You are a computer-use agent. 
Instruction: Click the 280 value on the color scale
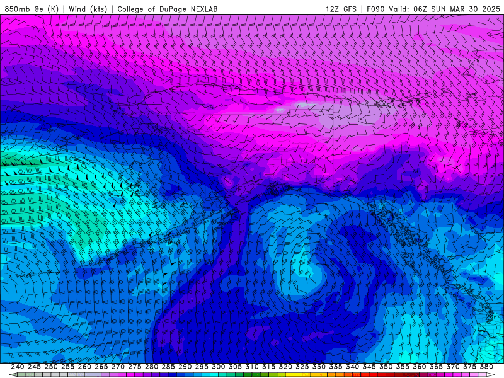coord(151,367)
